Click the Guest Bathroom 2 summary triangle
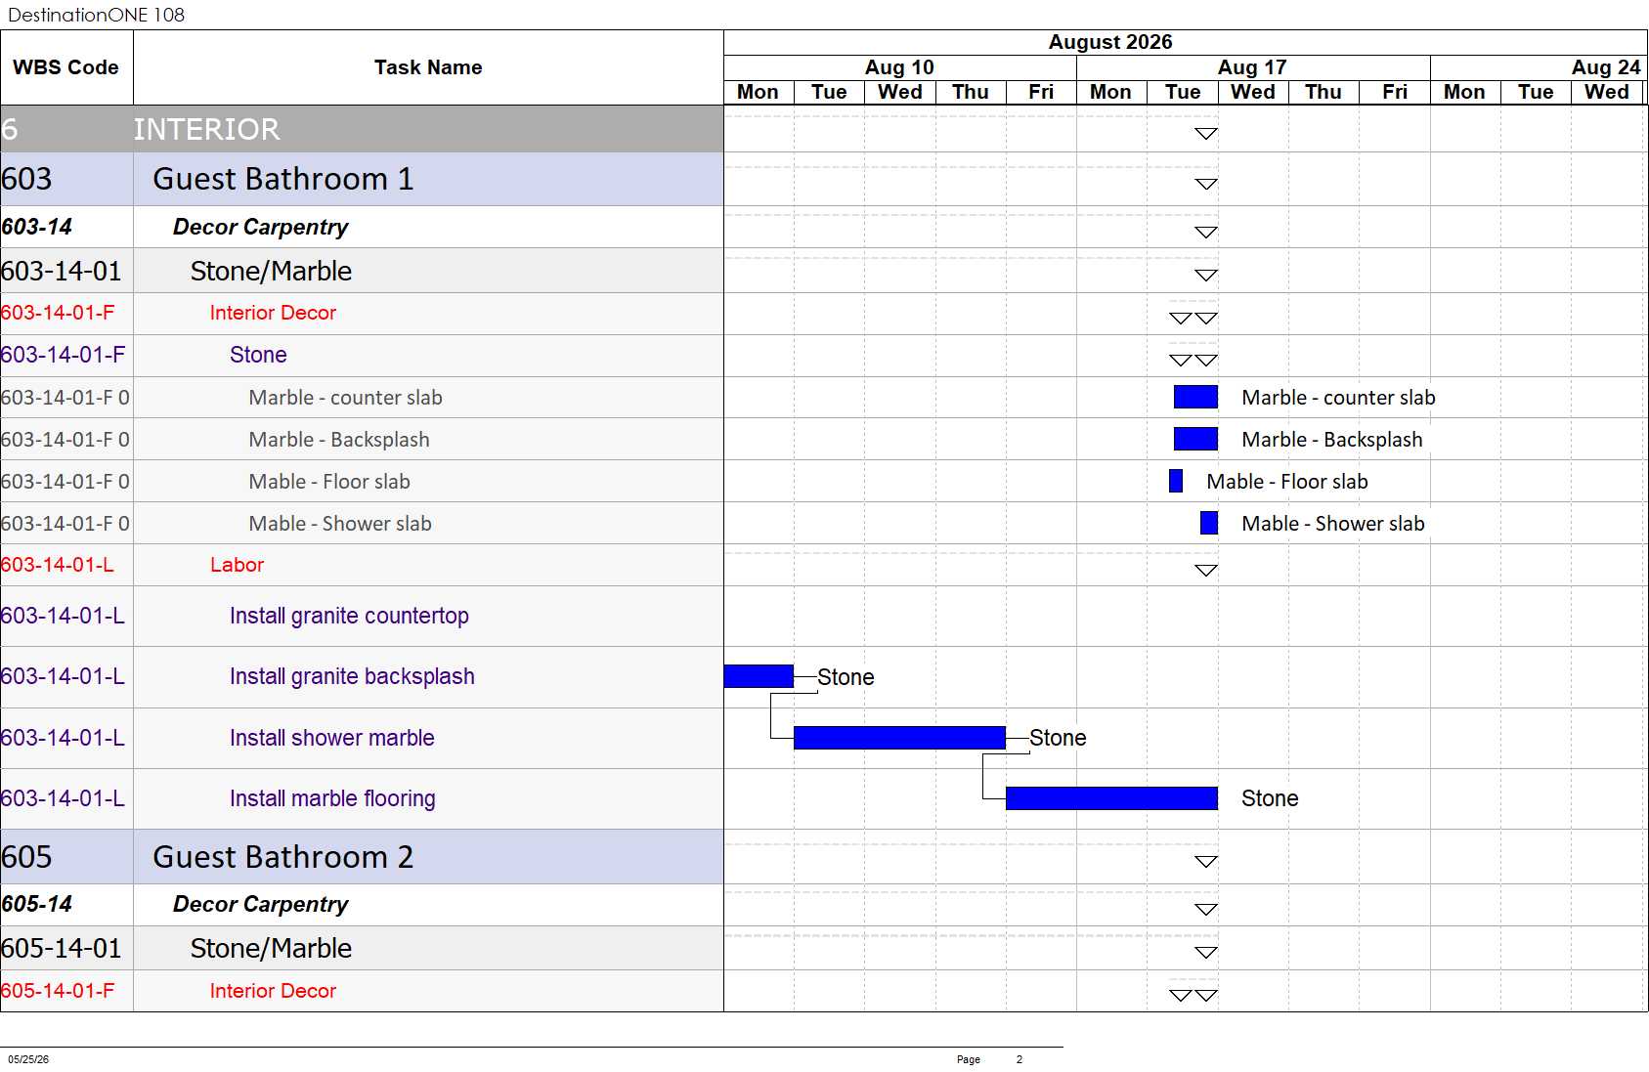The width and height of the screenshot is (1649, 1072). coord(1206,862)
